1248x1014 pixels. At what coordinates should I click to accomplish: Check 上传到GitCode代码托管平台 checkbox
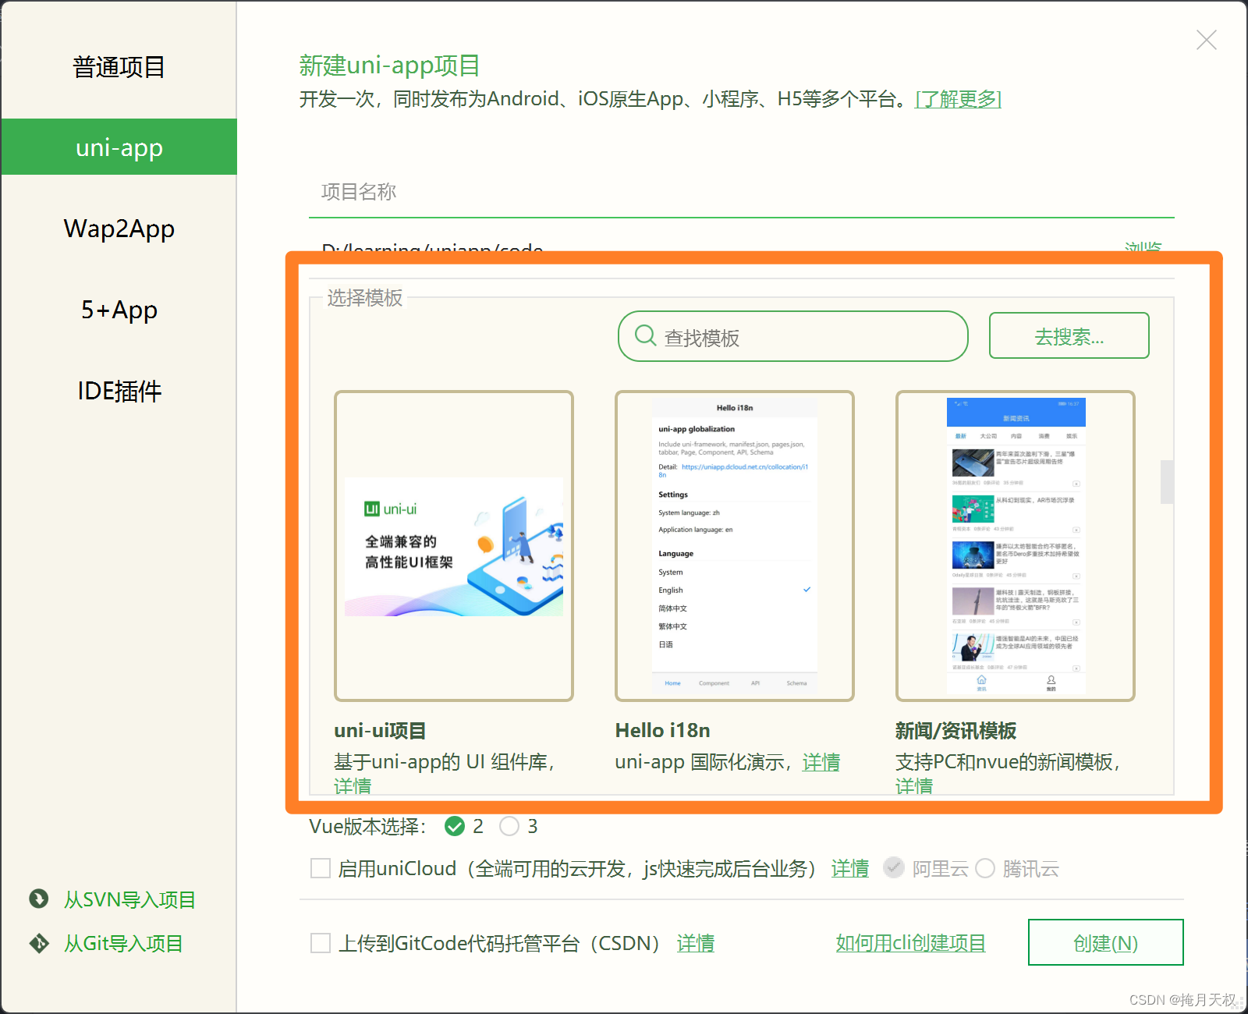pos(321,943)
